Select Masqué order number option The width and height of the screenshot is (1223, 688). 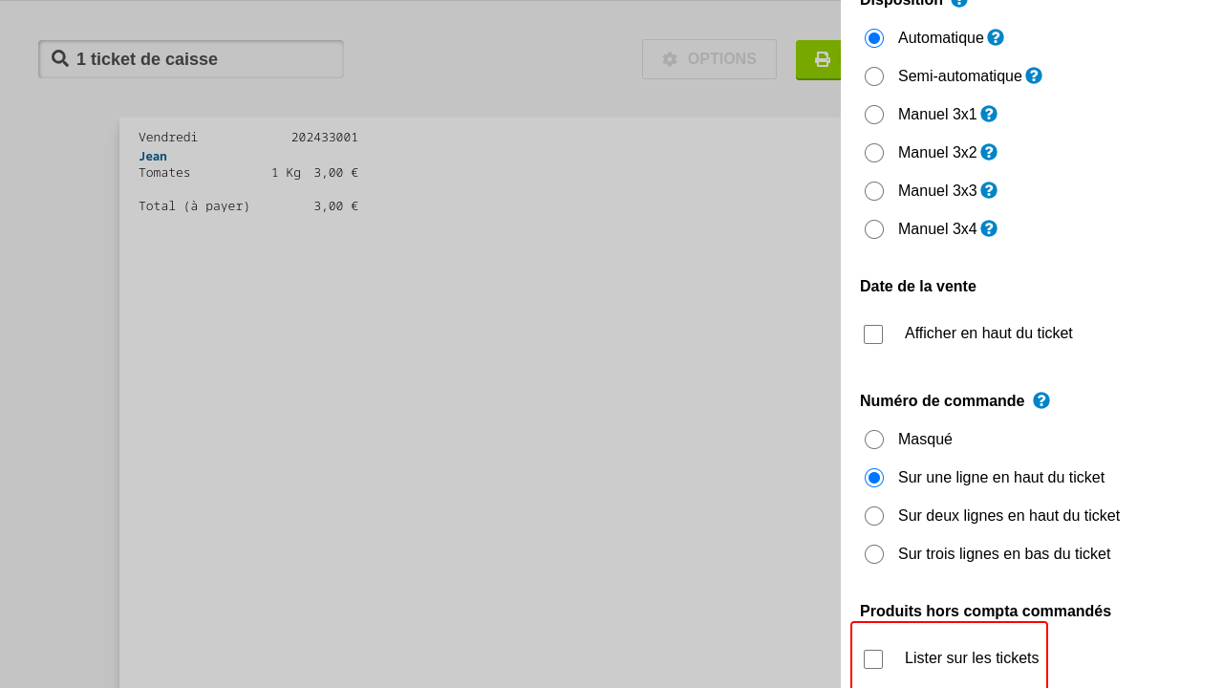point(874,440)
